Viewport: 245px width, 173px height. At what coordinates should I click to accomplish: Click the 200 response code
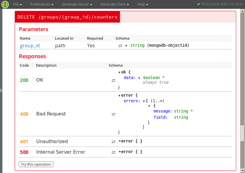click(x=24, y=80)
